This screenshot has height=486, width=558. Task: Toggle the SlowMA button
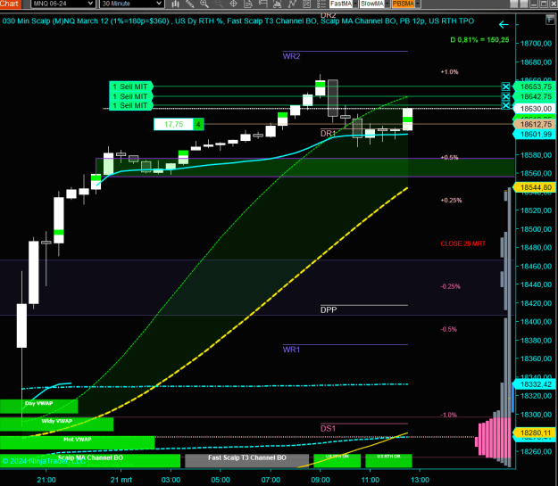[x=372, y=4]
